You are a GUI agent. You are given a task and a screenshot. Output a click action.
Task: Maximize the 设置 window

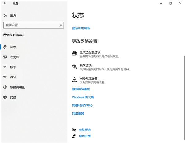coord(171,3)
